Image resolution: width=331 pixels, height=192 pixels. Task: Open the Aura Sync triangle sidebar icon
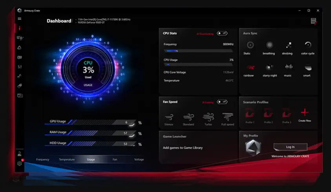(20, 48)
